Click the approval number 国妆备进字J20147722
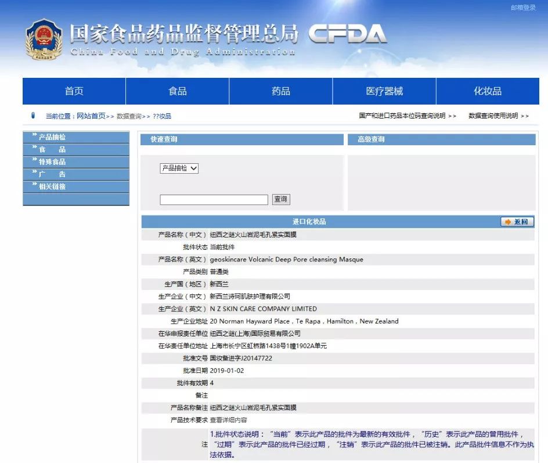This screenshot has height=463, width=548. [x=241, y=358]
